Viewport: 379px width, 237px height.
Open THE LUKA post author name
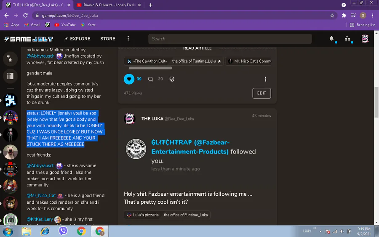[152, 119]
